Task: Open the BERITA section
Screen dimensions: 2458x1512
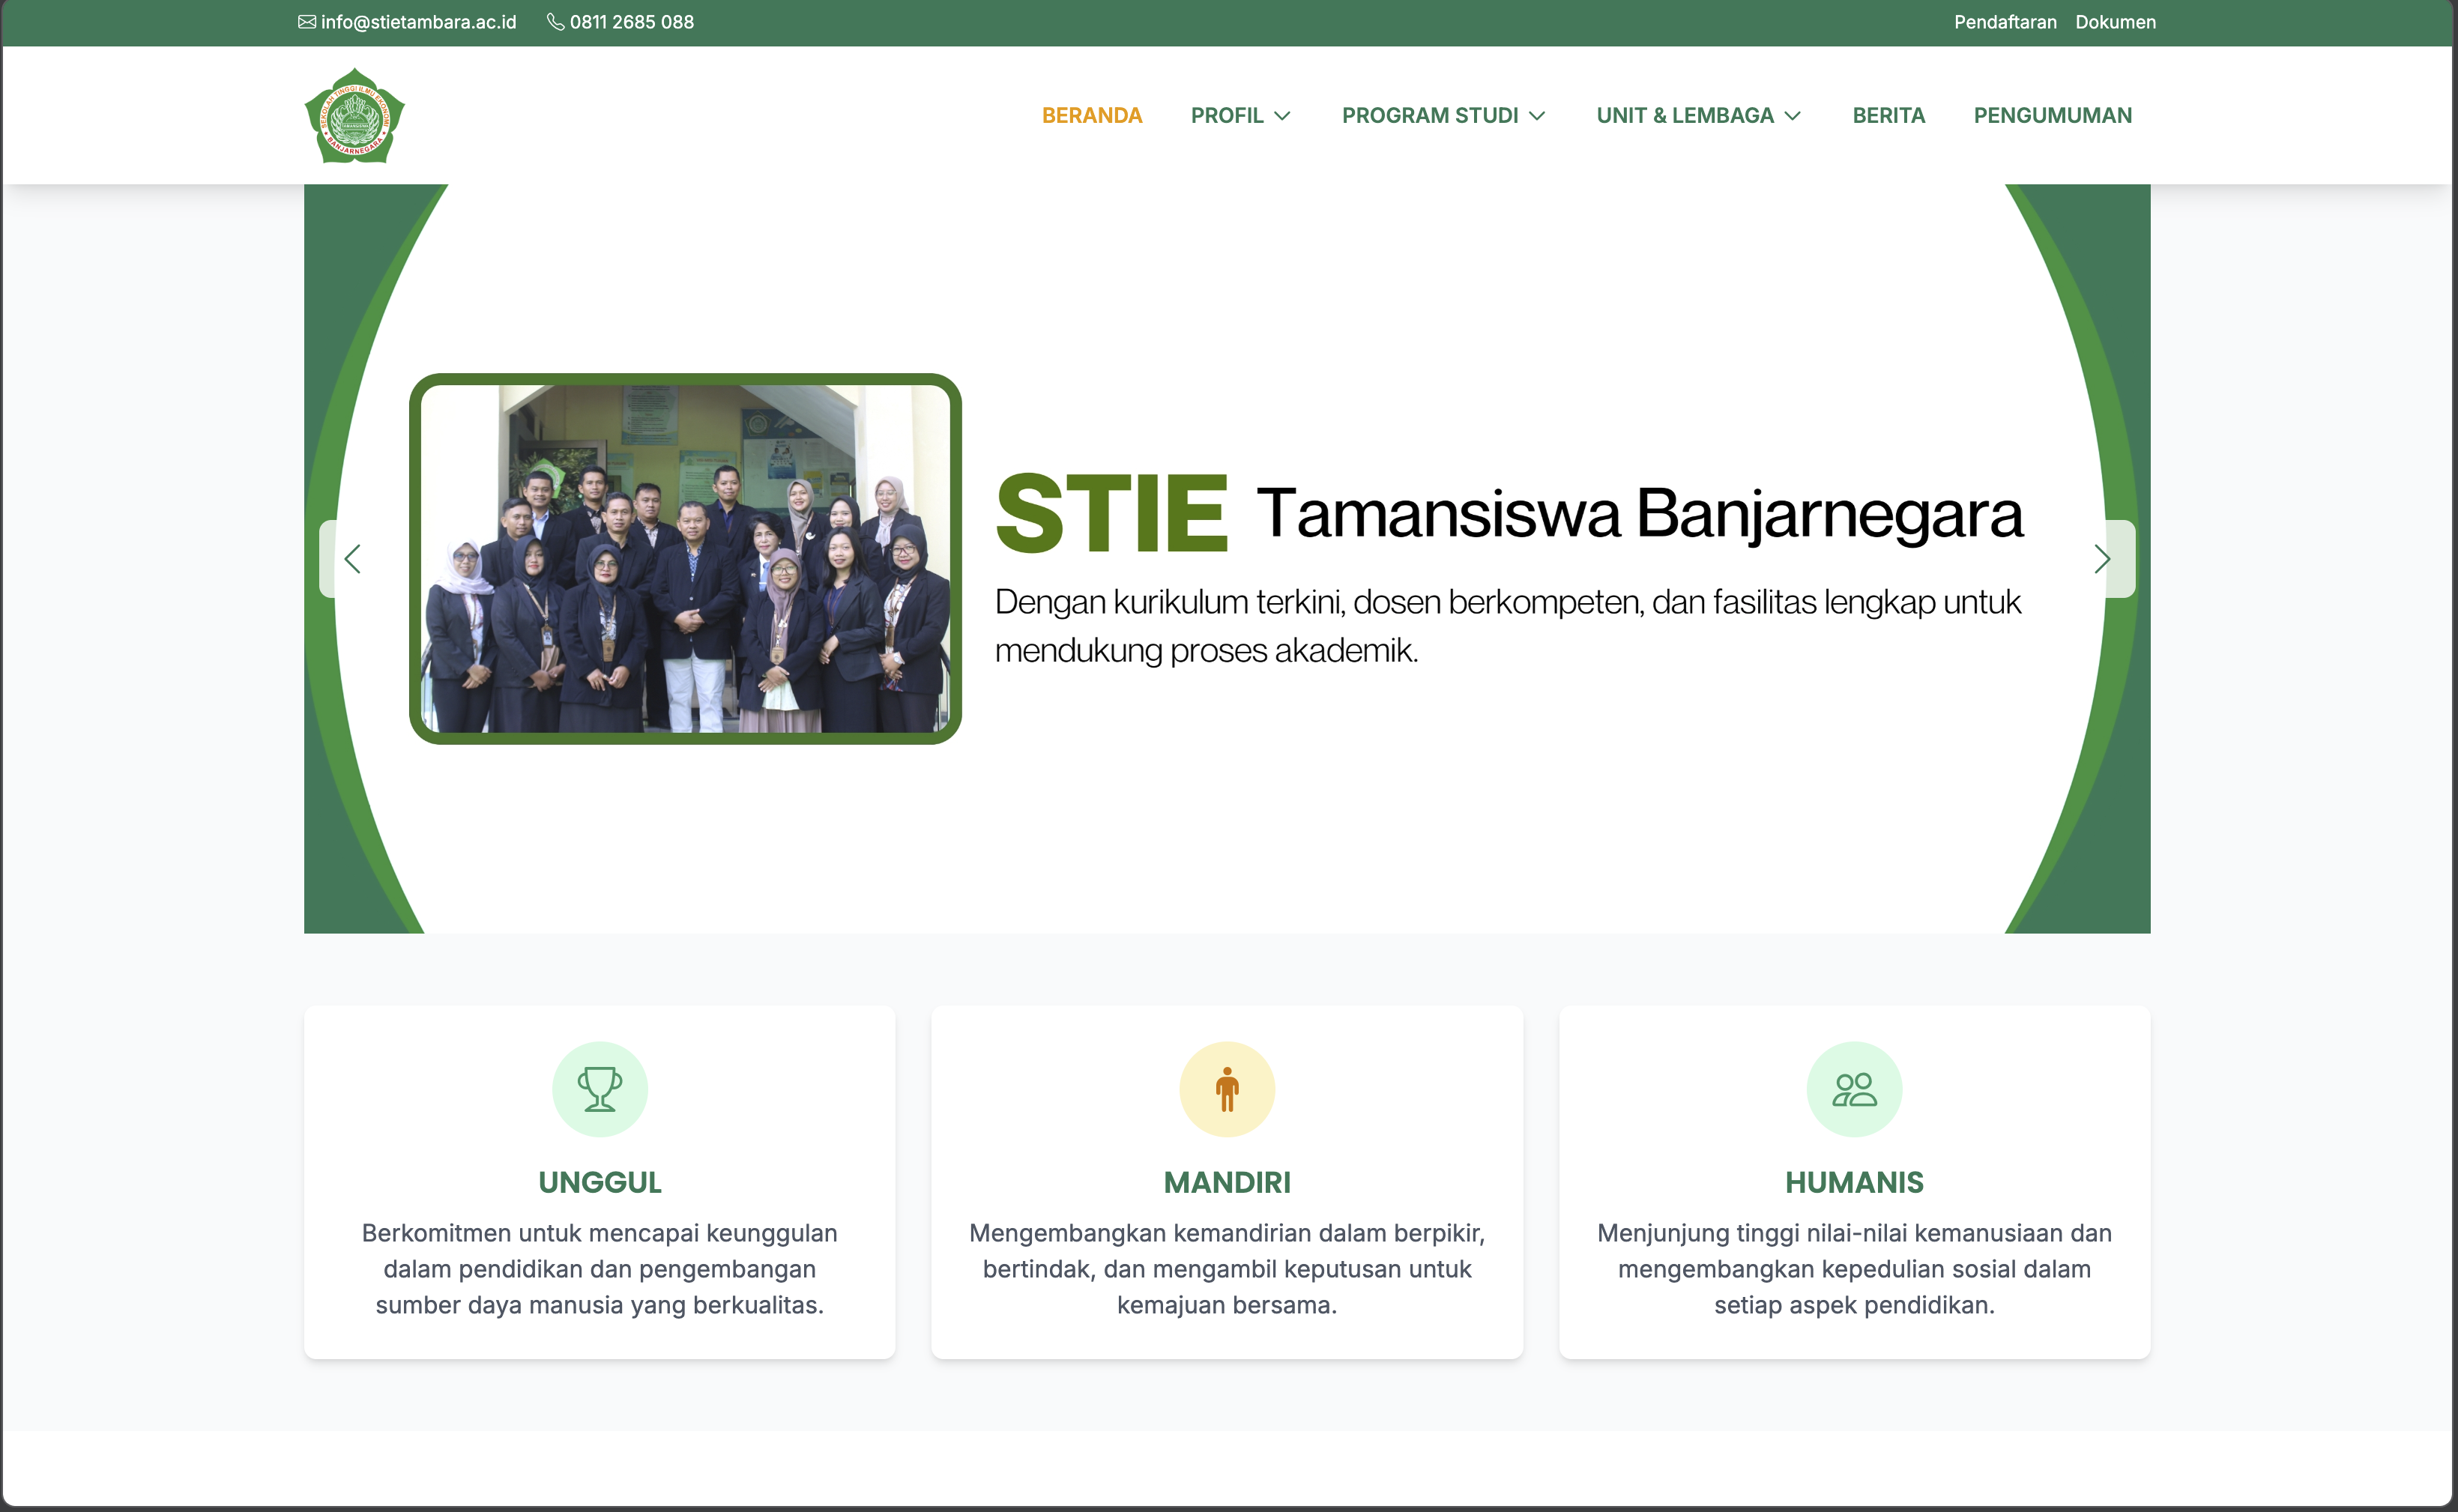Action: (x=1888, y=115)
